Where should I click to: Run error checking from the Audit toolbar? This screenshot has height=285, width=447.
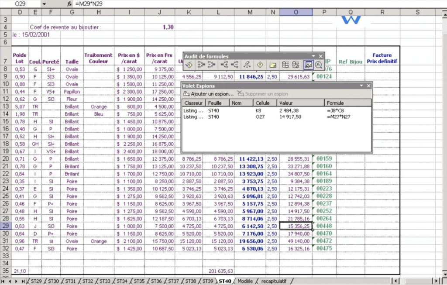189,65
